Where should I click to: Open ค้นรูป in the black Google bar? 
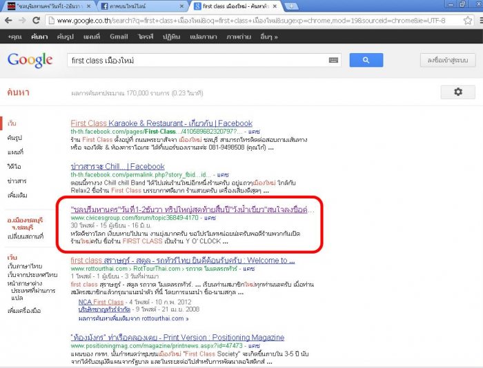[x=66, y=37]
